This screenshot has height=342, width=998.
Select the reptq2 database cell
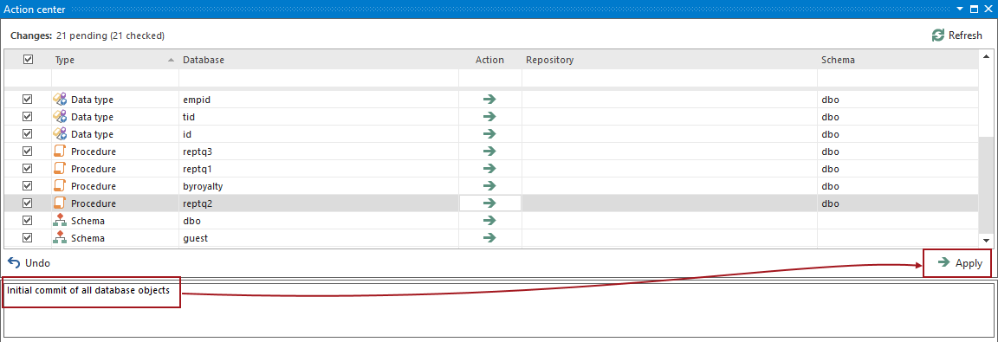coord(318,203)
